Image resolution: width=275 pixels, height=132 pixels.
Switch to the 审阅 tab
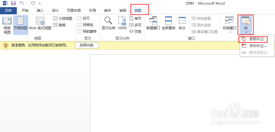point(123,11)
